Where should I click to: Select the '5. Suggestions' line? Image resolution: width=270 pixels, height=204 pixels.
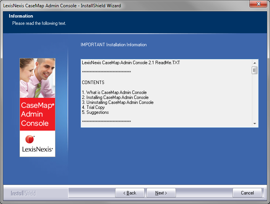95,112
